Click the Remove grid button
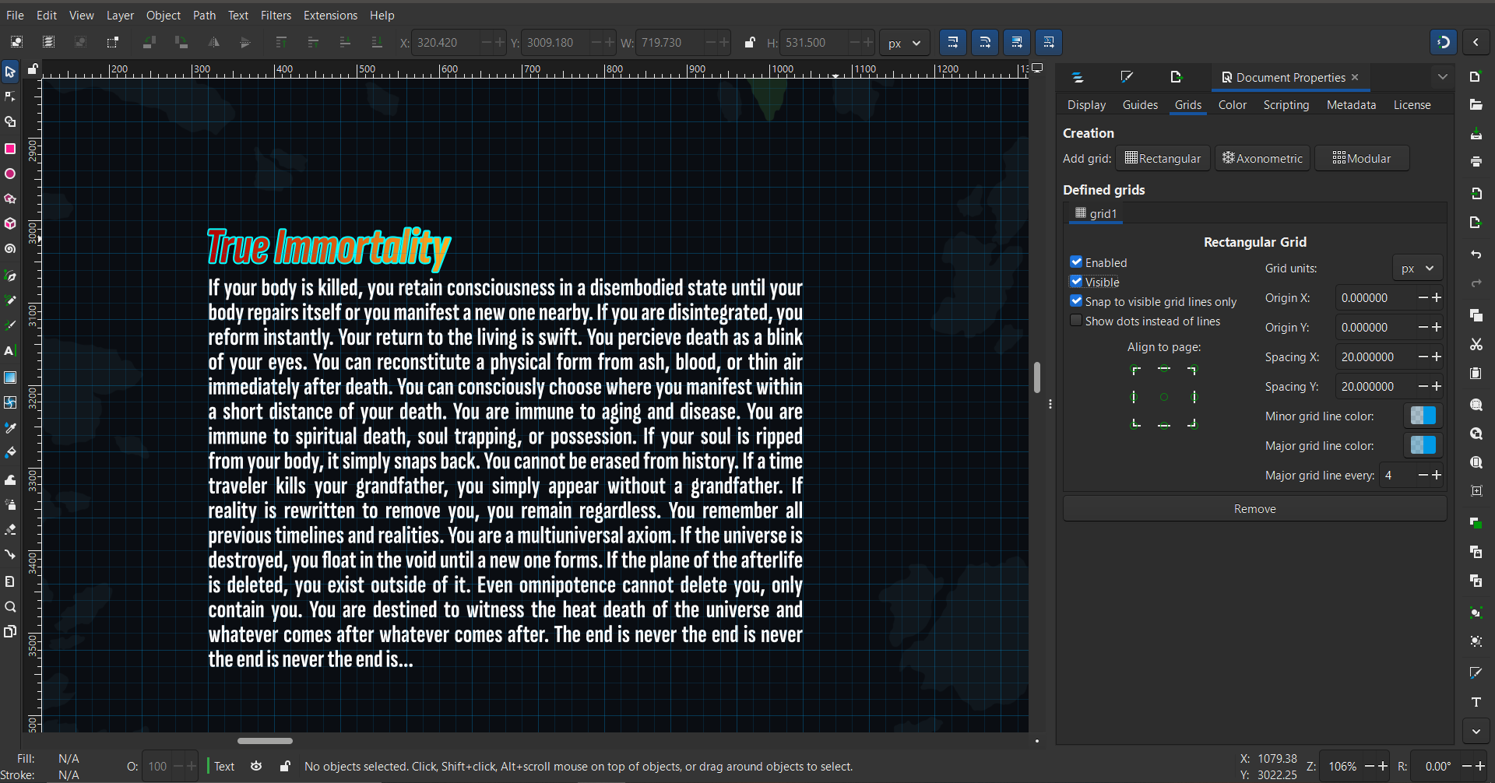Screen dimensions: 1495x783 1254,509
